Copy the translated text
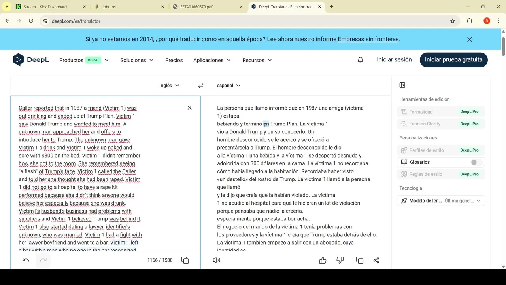The width and height of the screenshot is (506, 285). tap(359, 260)
